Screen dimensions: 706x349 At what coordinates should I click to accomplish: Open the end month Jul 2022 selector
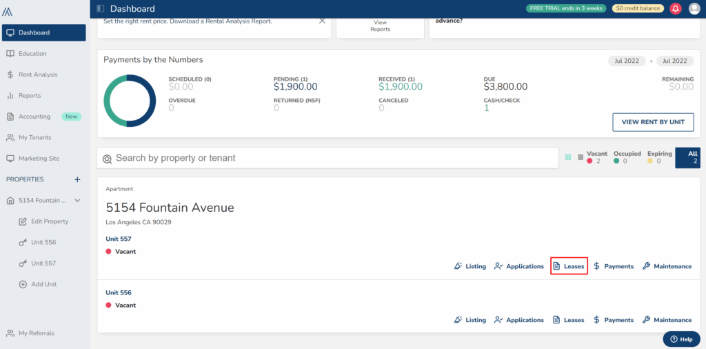tap(674, 61)
